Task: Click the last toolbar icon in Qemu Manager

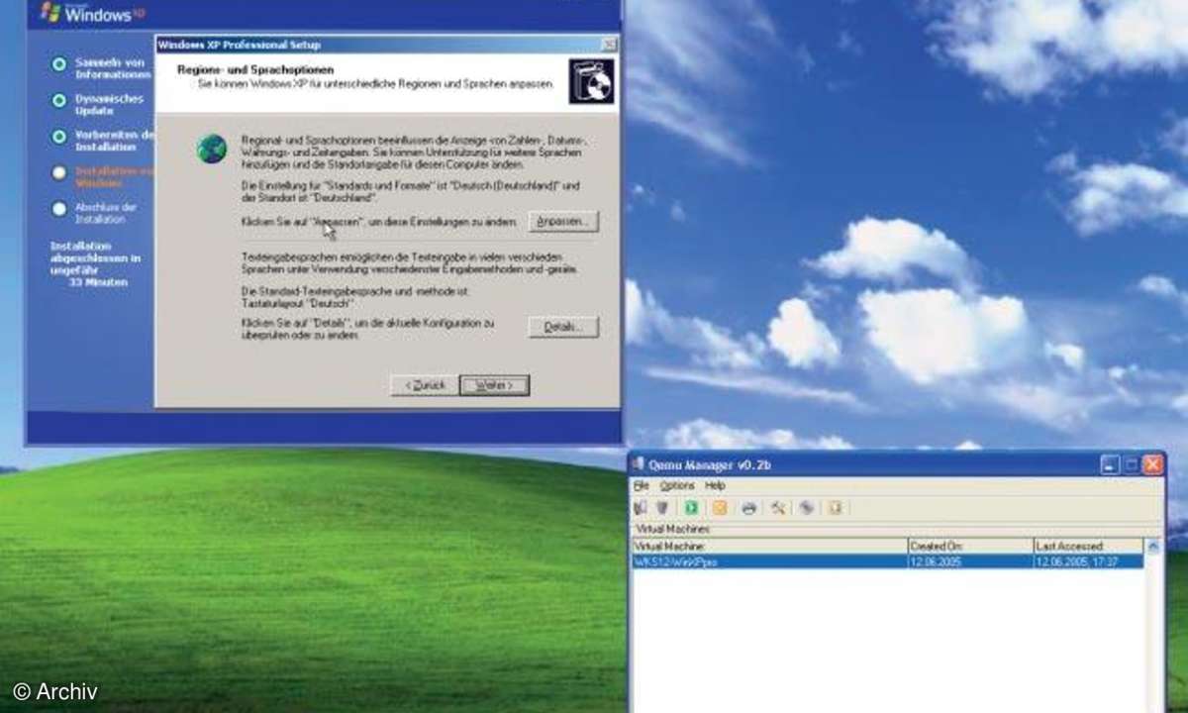Action: (x=836, y=508)
